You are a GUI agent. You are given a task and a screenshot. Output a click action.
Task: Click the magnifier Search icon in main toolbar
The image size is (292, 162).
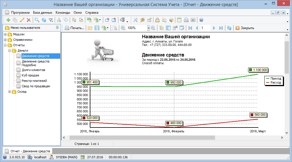[x=37, y=20]
